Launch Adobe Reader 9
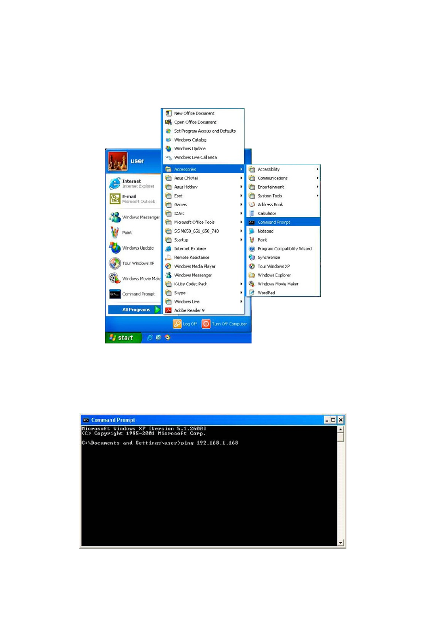440x625 pixels. [203, 310]
